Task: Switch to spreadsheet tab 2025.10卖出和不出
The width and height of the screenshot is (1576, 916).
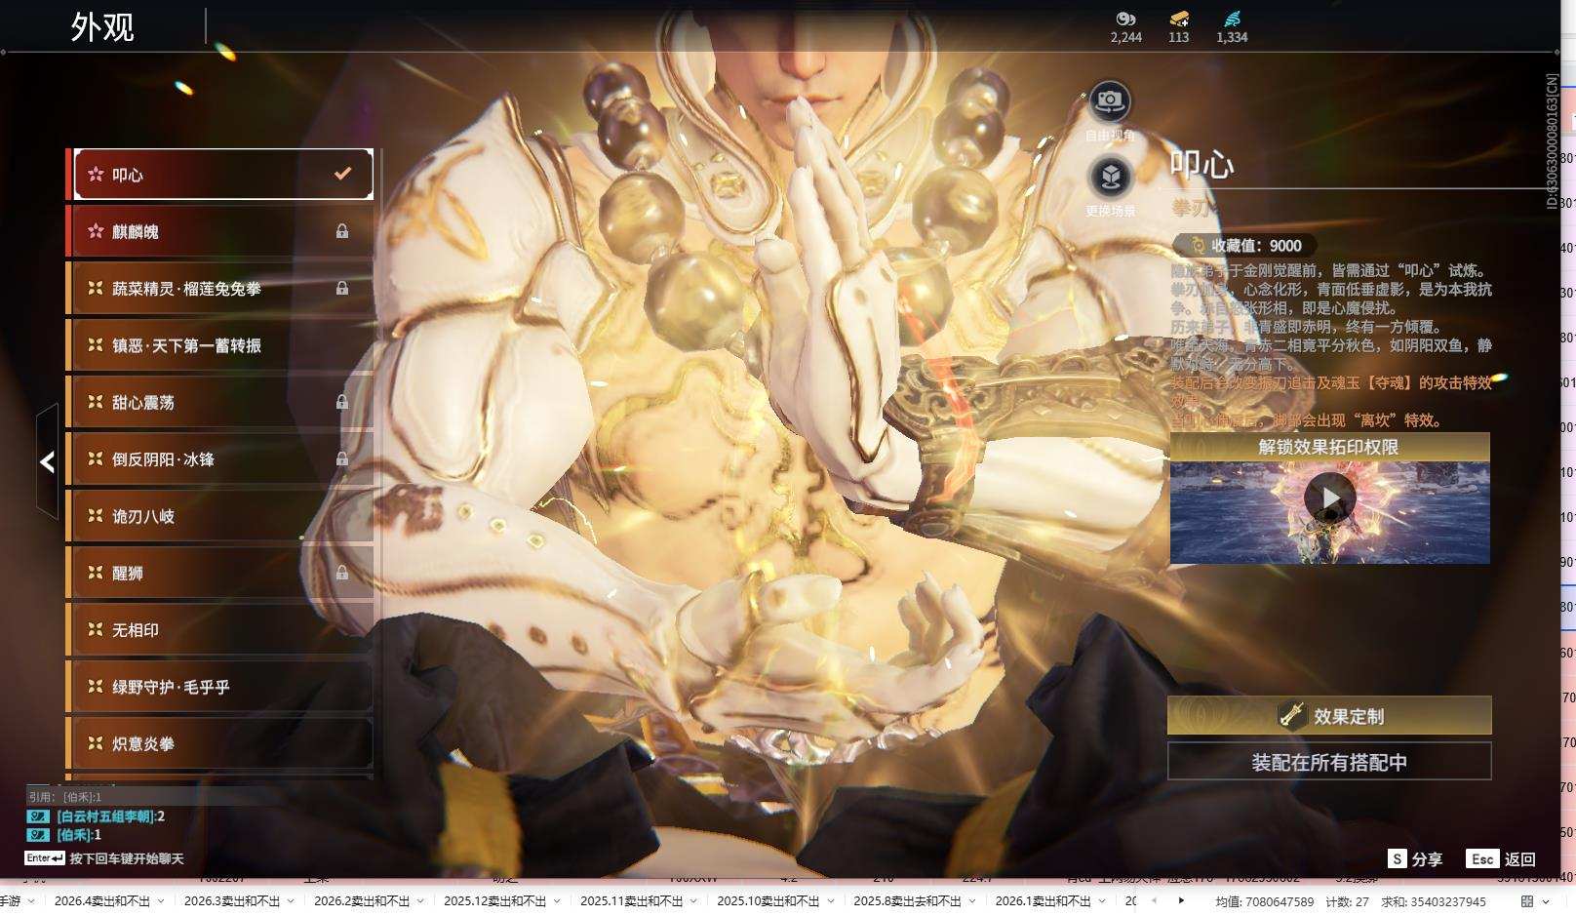Action: 768,901
